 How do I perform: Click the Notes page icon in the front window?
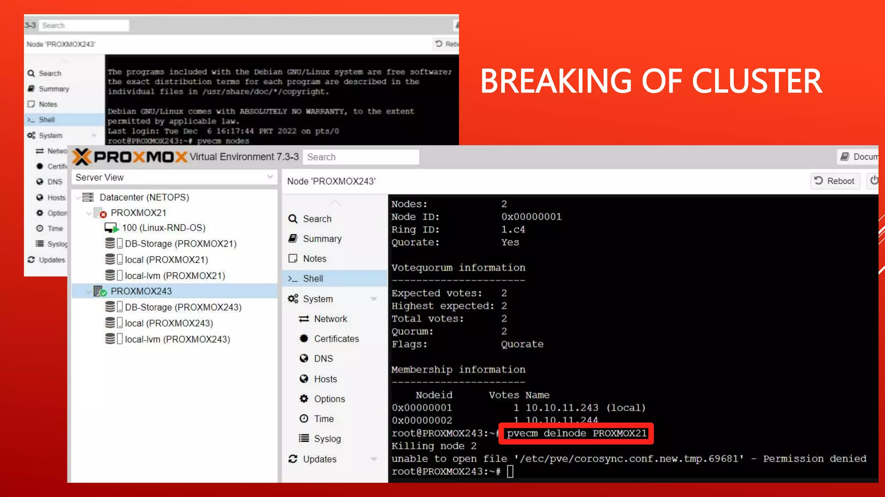[x=293, y=258]
